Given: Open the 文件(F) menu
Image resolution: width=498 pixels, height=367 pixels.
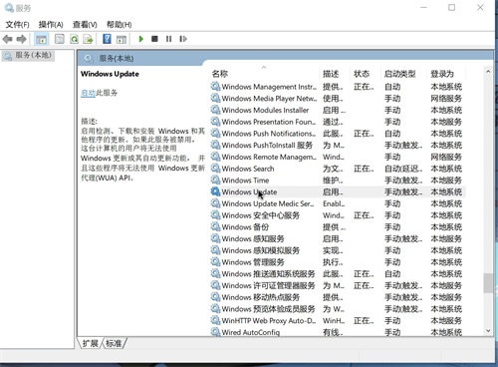Looking at the screenshot, I should coord(17,24).
